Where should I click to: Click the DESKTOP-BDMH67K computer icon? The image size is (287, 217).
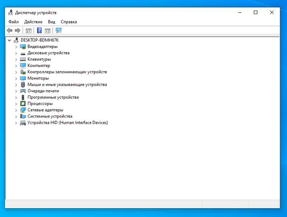pyautogui.click(x=16, y=40)
